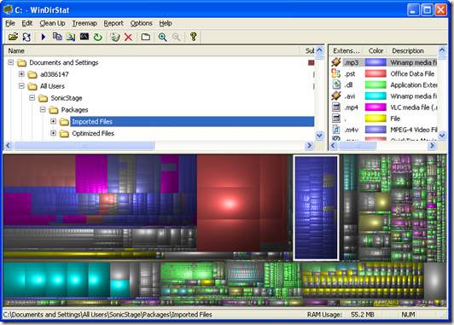The image size is (454, 325).
Task: Click the SonicStage folder icon
Action: (x=43, y=98)
